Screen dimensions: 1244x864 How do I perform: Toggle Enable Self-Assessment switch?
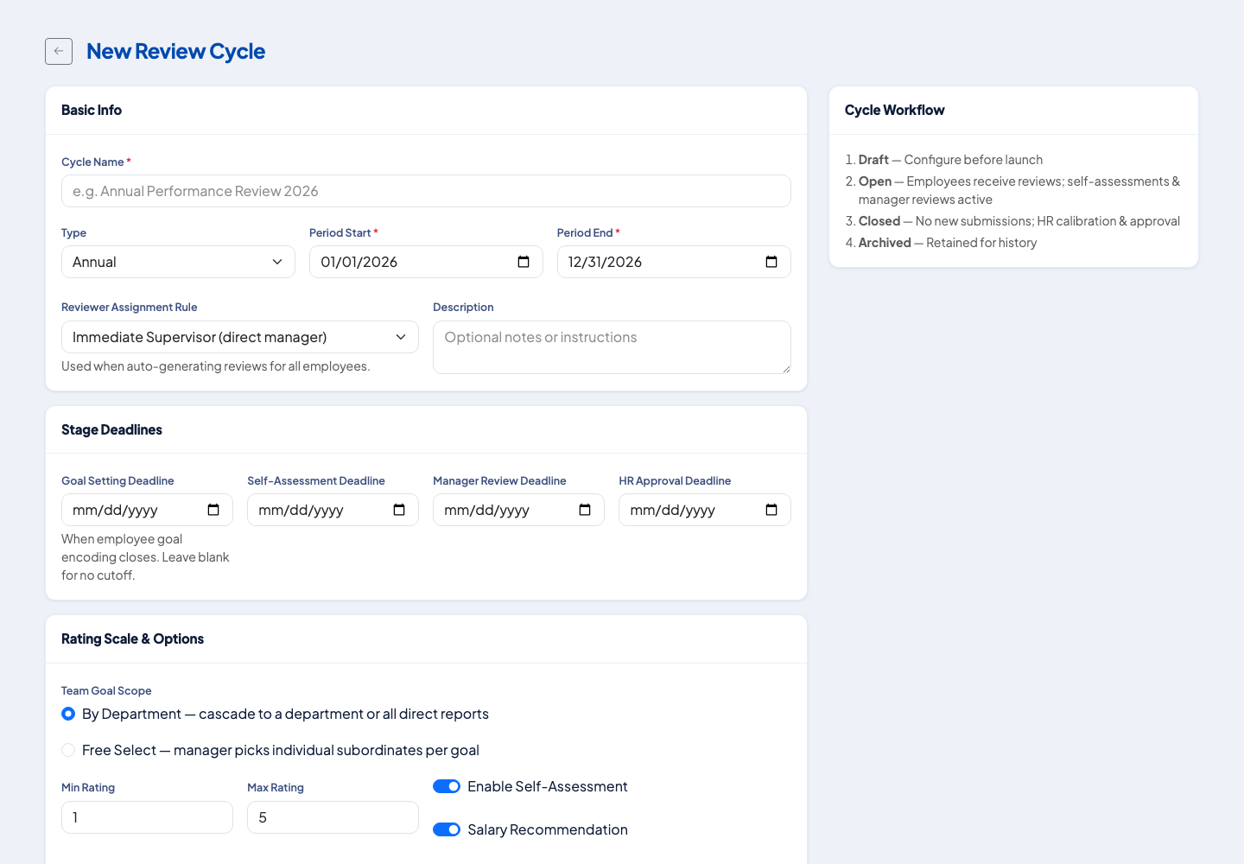(x=447, y=786)
